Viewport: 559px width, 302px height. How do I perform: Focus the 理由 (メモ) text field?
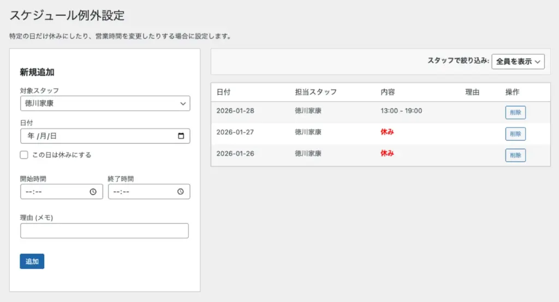click(104, 231)
